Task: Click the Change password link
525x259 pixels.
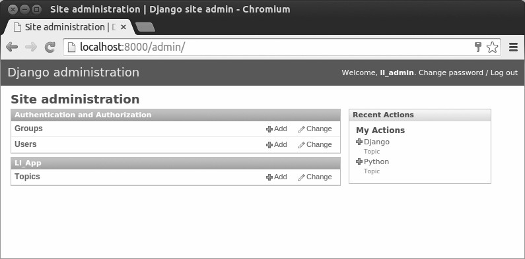Action: [x=450, y=72]
